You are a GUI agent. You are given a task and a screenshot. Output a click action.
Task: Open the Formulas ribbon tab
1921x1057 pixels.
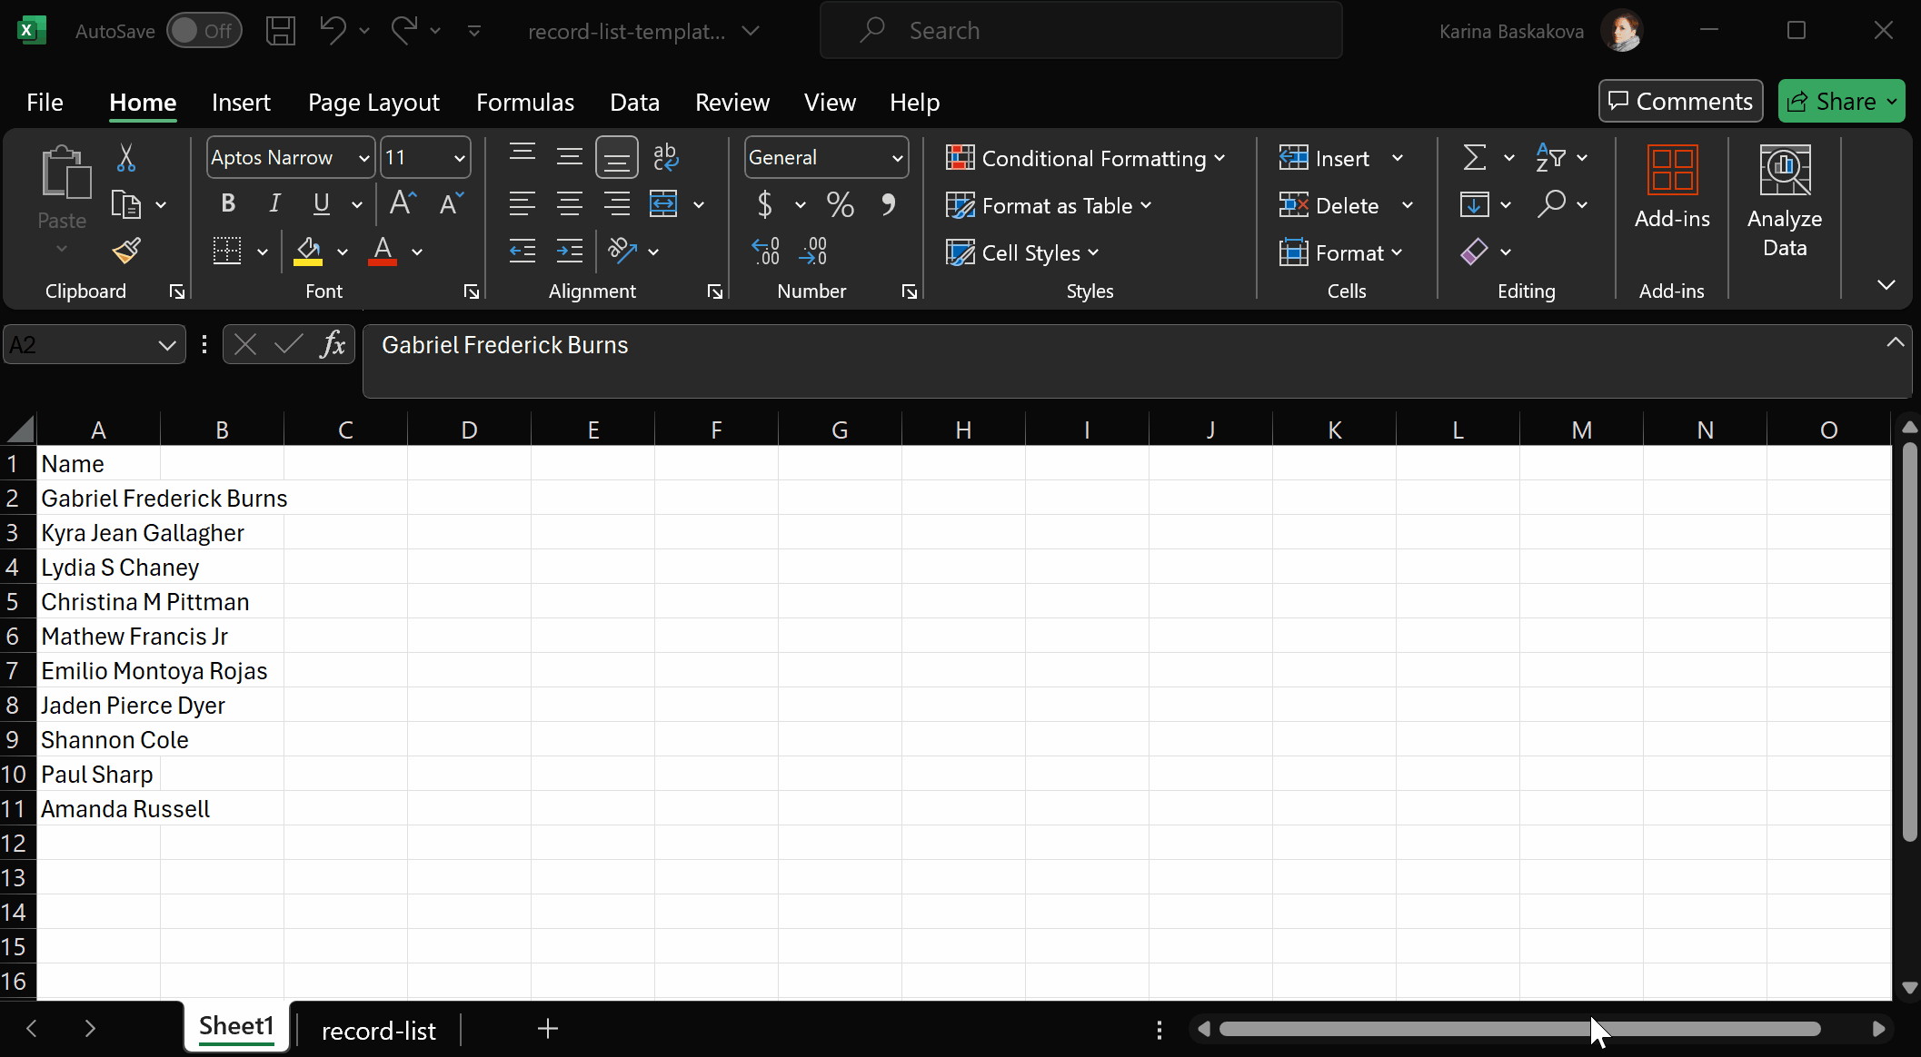click(x=524, y=102)
